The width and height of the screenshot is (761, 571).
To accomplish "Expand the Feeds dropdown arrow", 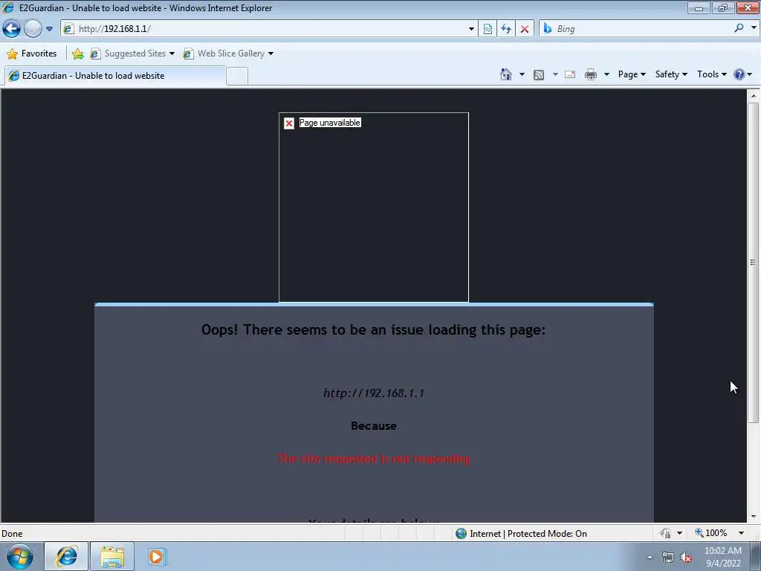I will click(555, 74).
